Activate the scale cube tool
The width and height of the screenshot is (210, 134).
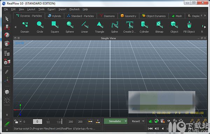(7, 44)
